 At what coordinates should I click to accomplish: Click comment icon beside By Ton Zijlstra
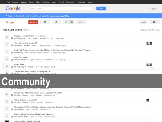click(12, 38)
